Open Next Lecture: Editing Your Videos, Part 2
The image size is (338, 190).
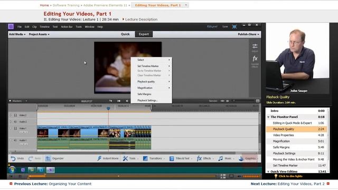click(x=287, y=184)
